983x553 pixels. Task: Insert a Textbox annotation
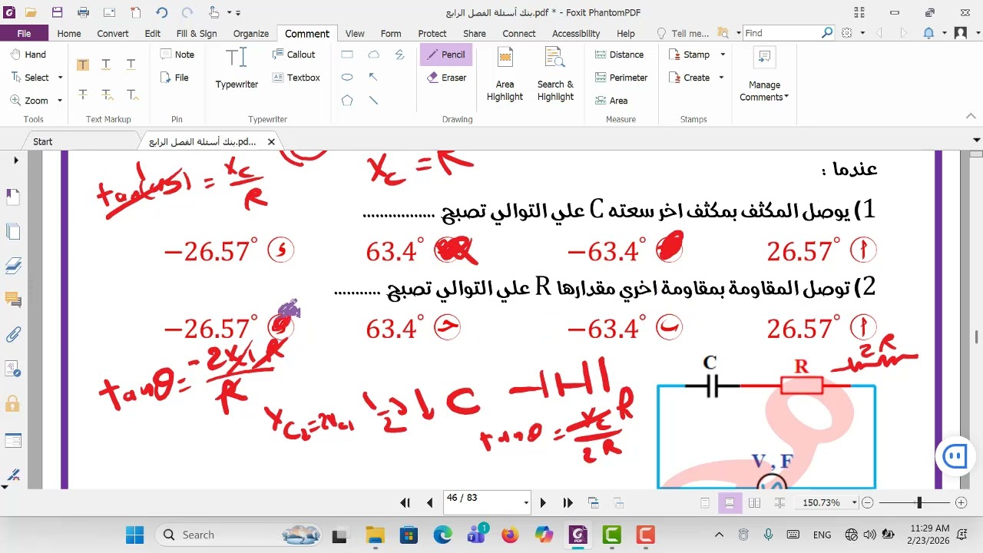(296, 78)
